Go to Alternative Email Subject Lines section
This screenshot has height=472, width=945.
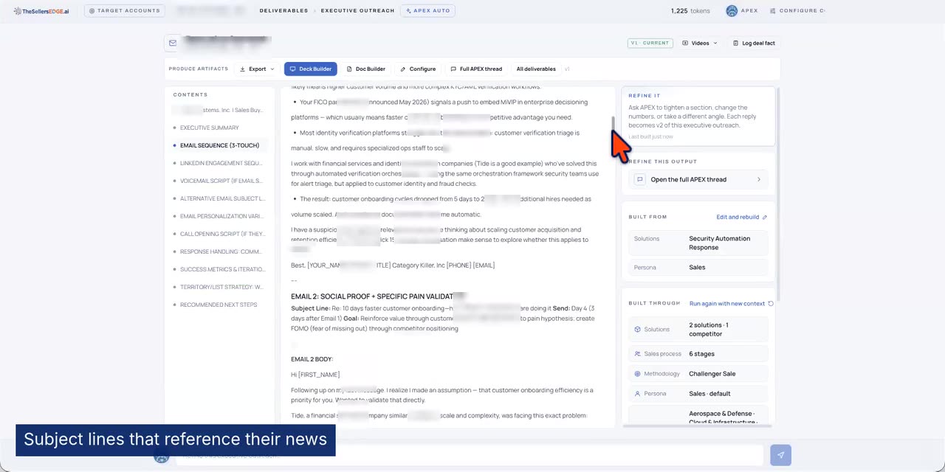pos(221,198)
